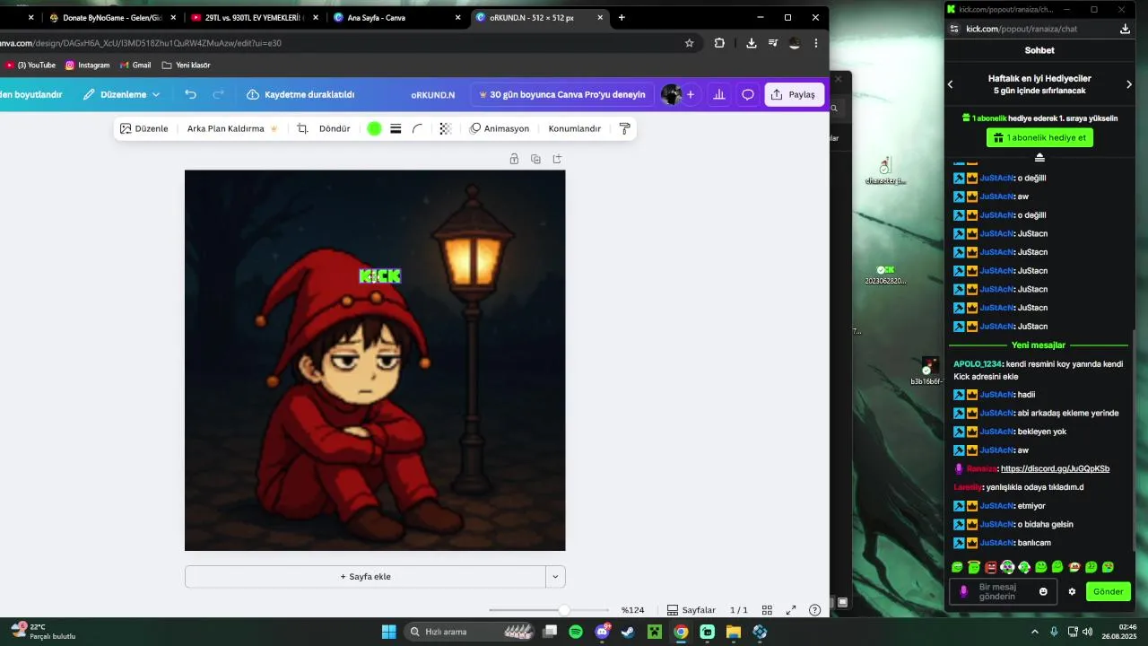Click Arka Plan Kaldırma button
1148x646 pixels.
(232, 128)
